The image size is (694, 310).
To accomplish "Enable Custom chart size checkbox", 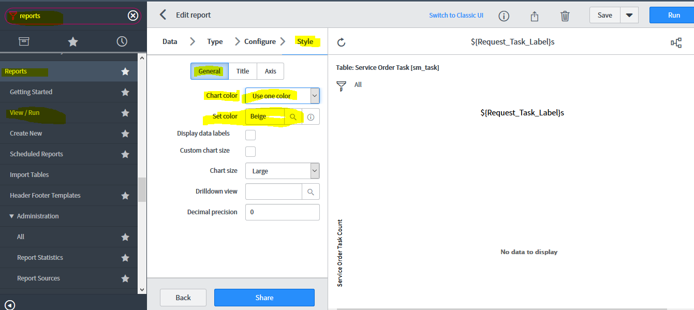I will [x=250, y=152].
